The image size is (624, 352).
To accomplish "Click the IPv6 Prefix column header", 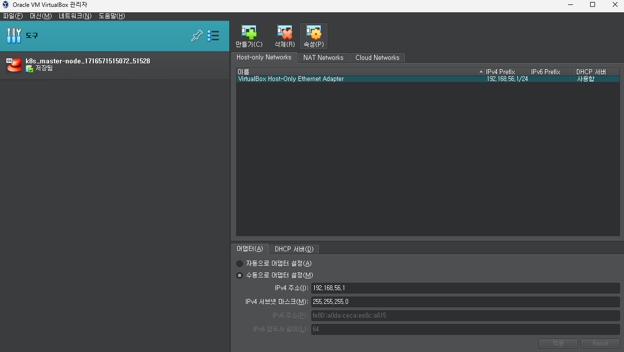I will [x=552, y=72].
